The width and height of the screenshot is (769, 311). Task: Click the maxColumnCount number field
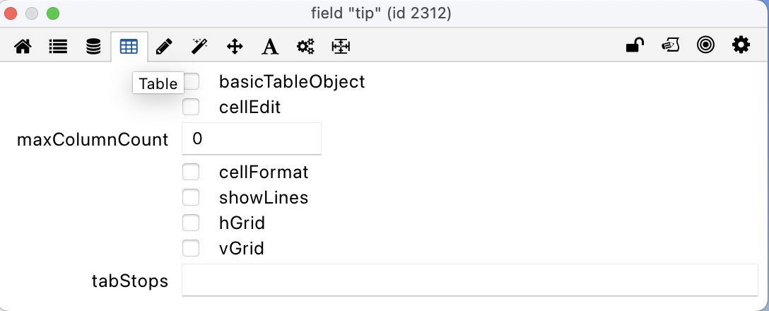pos(252,139)
